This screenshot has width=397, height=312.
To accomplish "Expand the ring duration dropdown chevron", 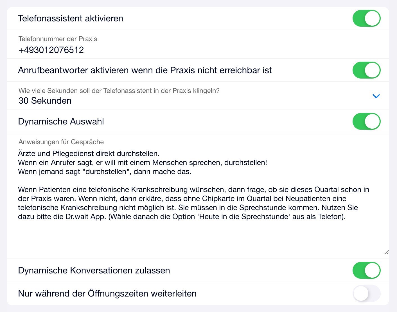I will 376,96.
